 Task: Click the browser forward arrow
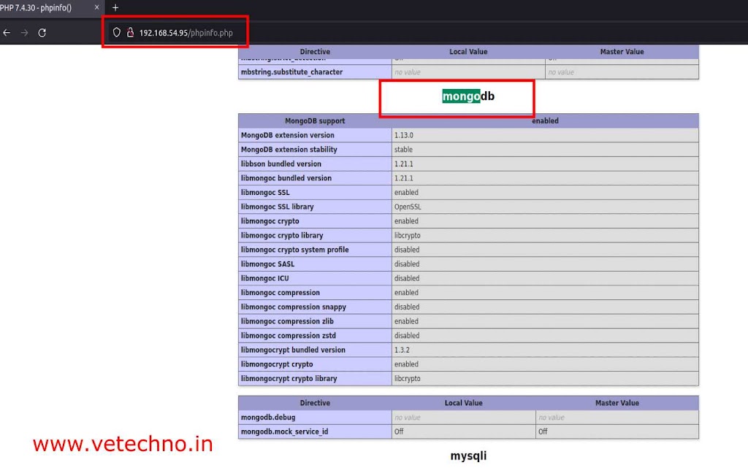[24, 33]
